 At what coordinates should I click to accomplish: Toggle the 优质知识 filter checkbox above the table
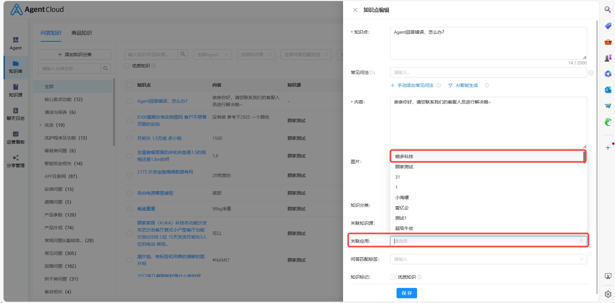(127, 66)
